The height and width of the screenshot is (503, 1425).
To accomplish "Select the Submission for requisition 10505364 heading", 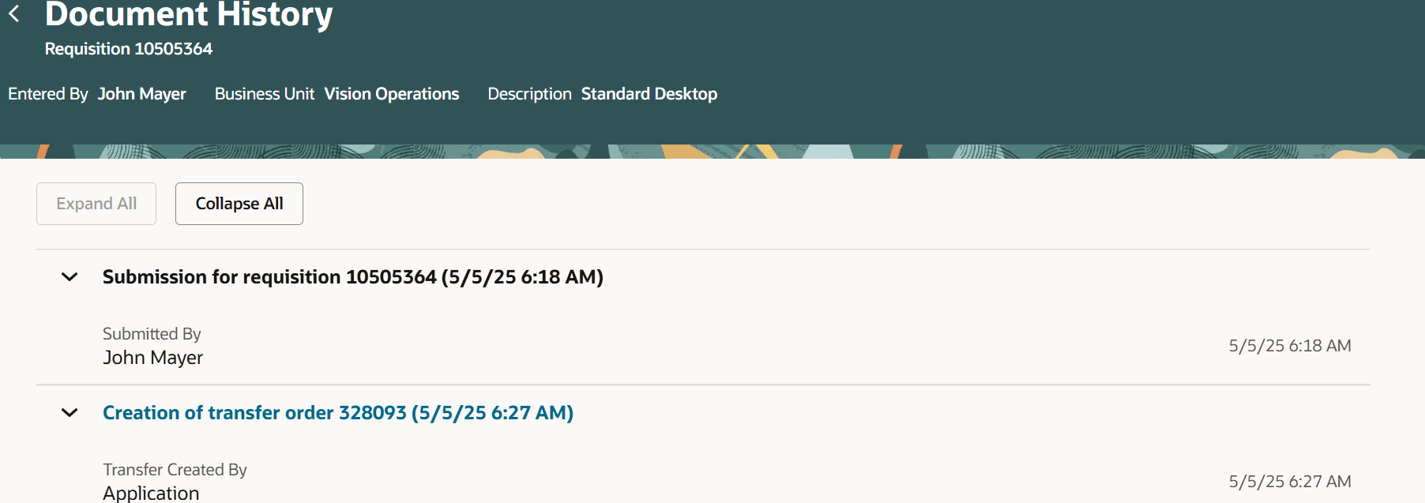I will pos(353,277).
